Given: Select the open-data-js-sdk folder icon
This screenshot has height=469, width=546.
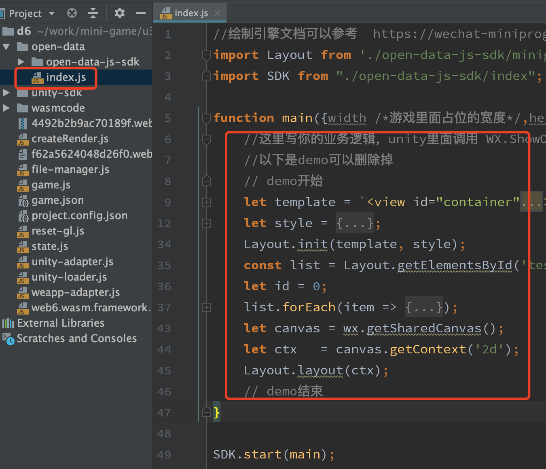Looking at the screenshot, I should coord(37,62).
